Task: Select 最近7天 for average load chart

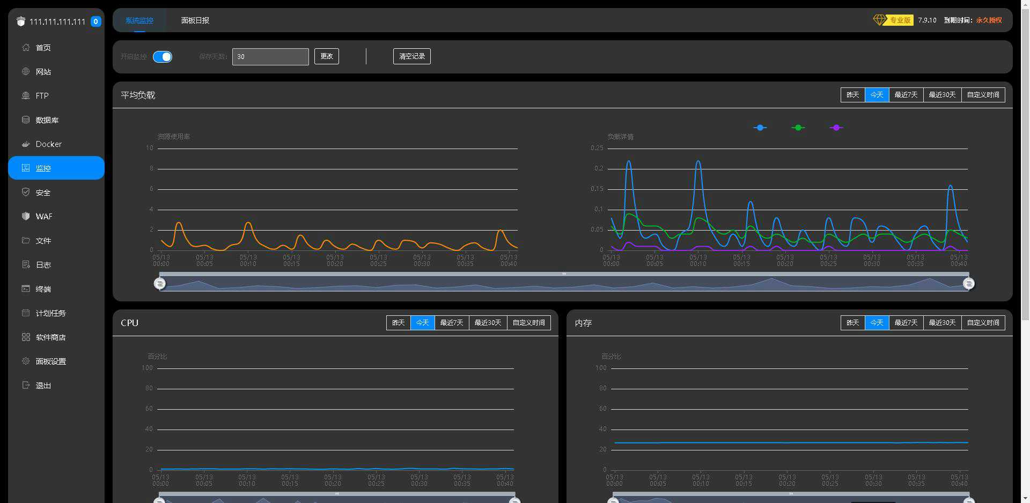Action: [x=906, y=95]
